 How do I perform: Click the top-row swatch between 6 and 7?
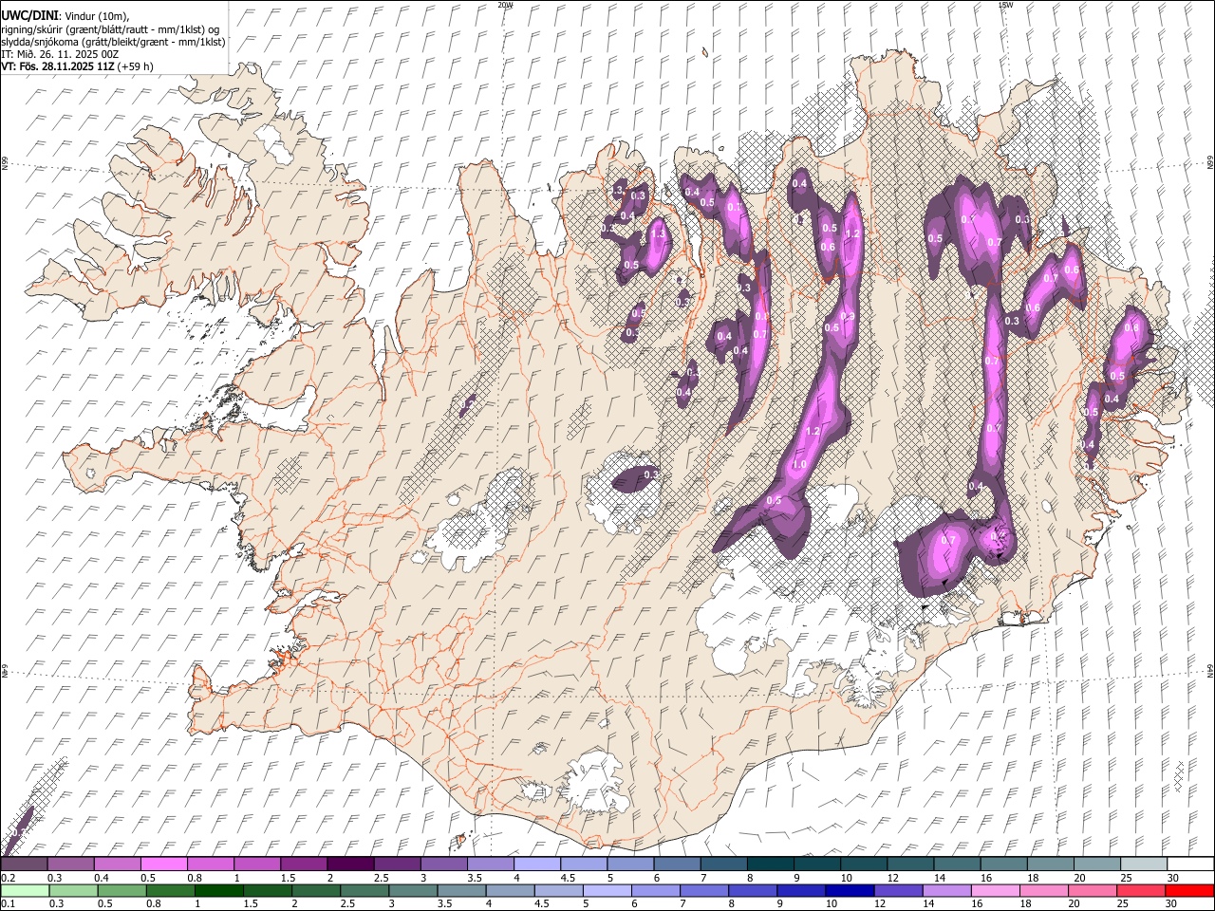pyautogui.click(x=677, y=864)
